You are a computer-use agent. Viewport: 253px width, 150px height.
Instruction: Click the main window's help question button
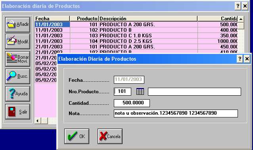tap(238, 6)
